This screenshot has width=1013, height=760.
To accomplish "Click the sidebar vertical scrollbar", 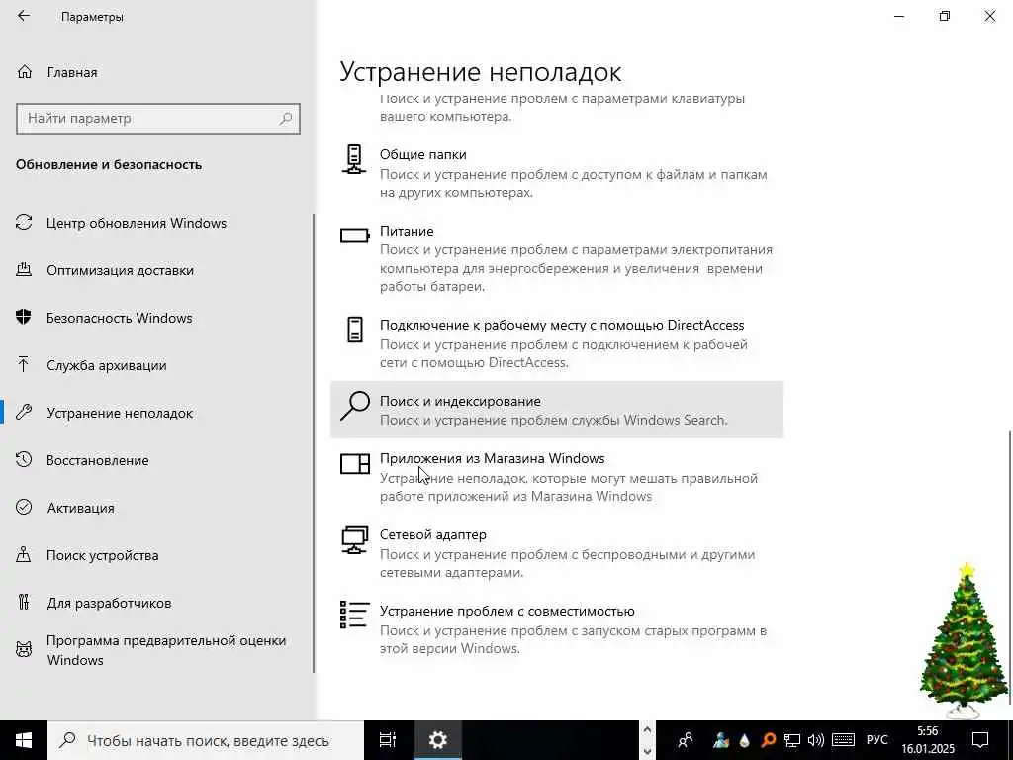I will [314, 443].
